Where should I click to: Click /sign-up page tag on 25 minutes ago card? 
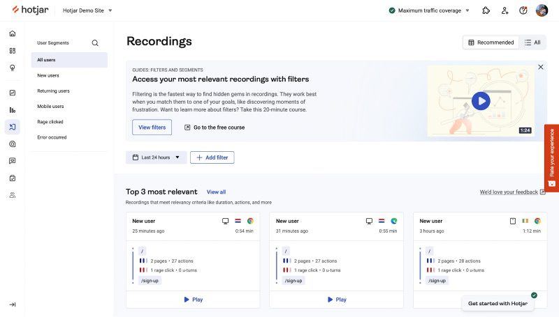tap(150, 281)
